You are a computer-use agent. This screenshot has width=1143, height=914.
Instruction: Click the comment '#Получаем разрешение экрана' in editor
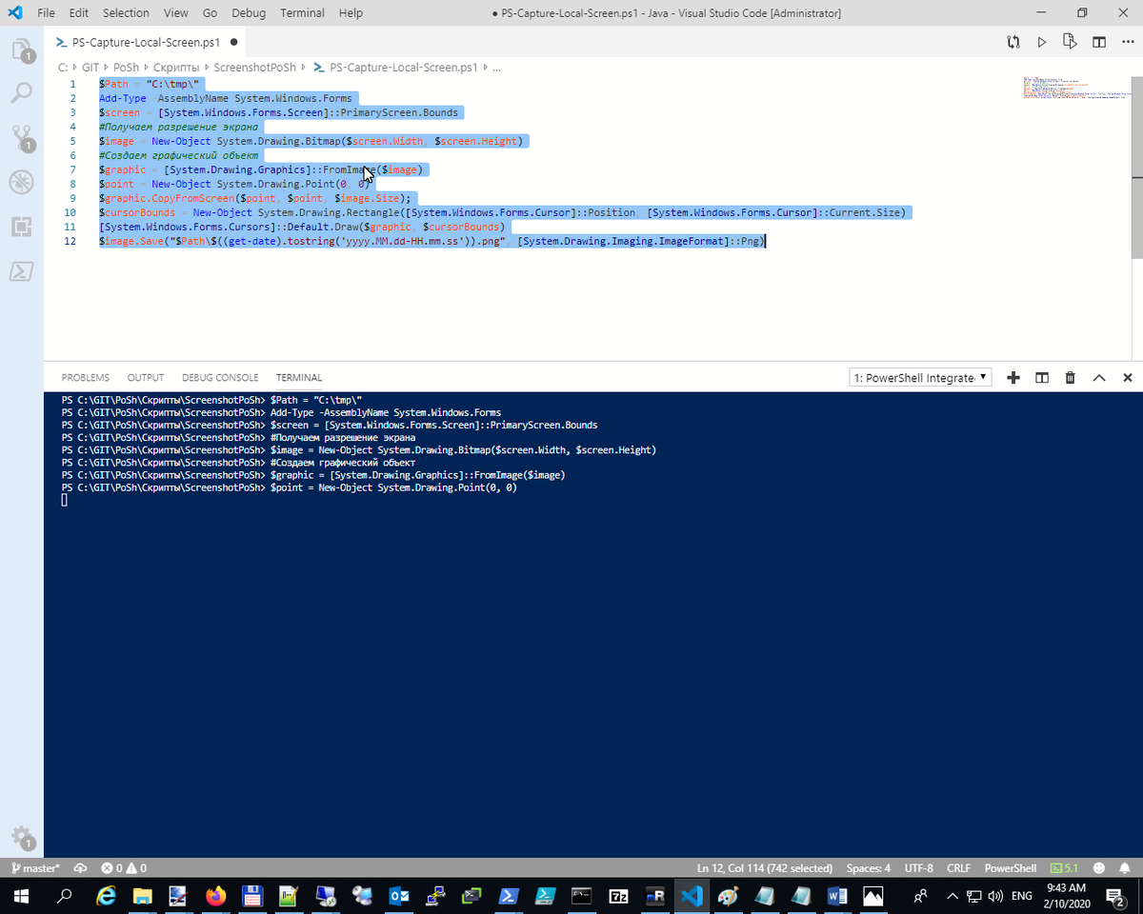pyautogui.click(x=178, y=127)
